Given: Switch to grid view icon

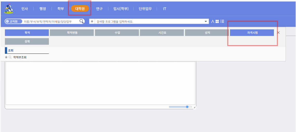Looking at the screenshot, I should pos(217,21).
